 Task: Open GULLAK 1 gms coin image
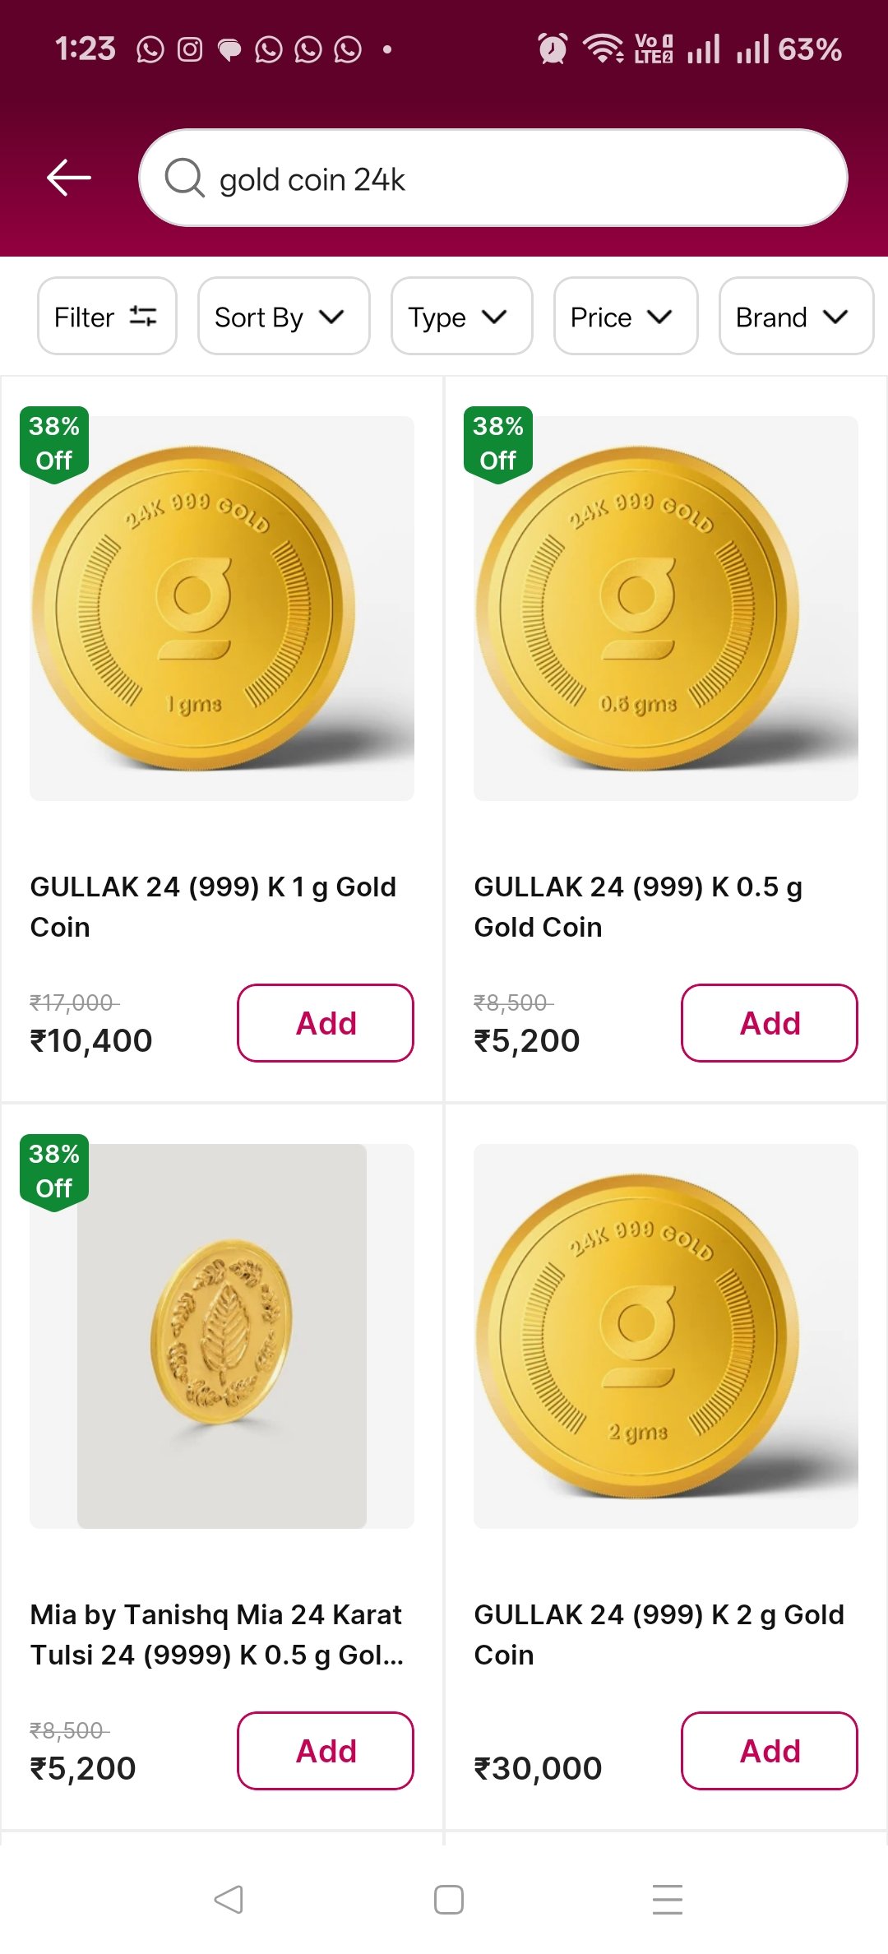pos(222,609)
